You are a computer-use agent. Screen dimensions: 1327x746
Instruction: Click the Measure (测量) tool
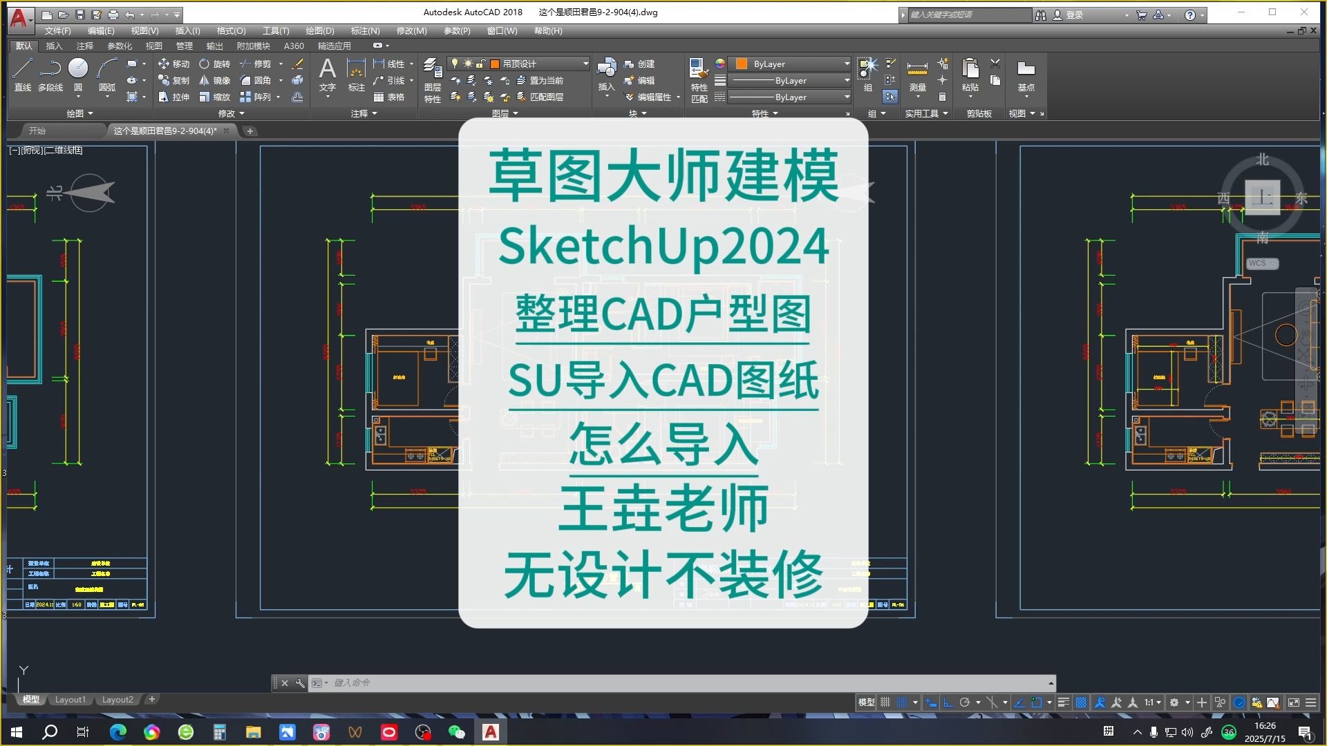[x=917, y=76]
